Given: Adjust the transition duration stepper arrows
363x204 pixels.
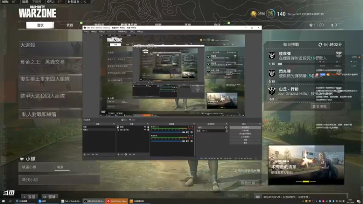Looking at the screenshot, I should pyautogui.click(x=226, y=131).
